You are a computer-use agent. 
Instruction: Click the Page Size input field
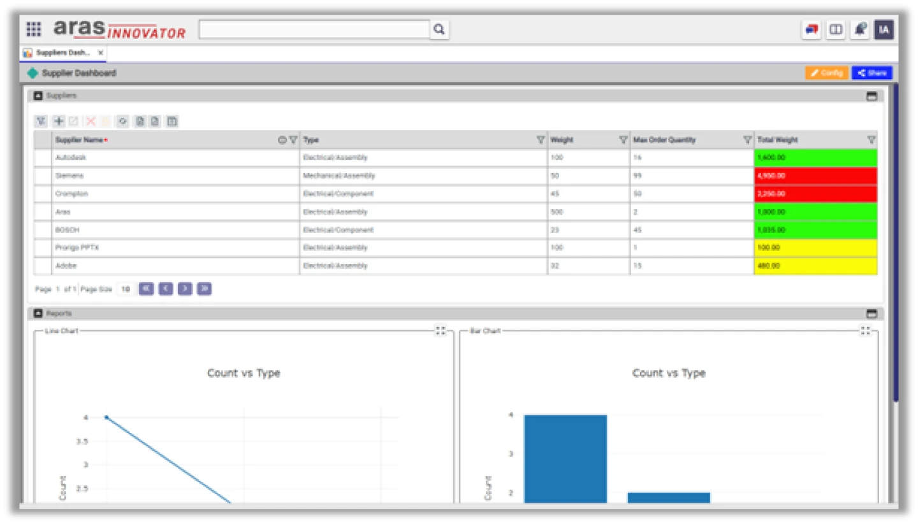click(126, 289)
